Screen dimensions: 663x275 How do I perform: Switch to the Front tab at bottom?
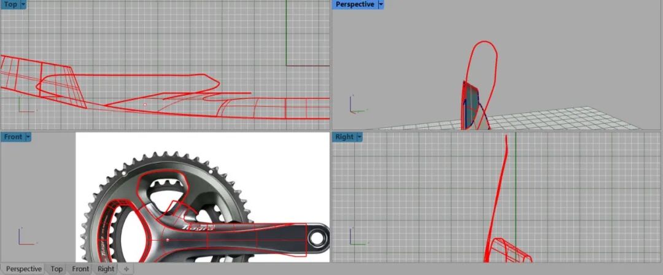click(x=80, y=269)
